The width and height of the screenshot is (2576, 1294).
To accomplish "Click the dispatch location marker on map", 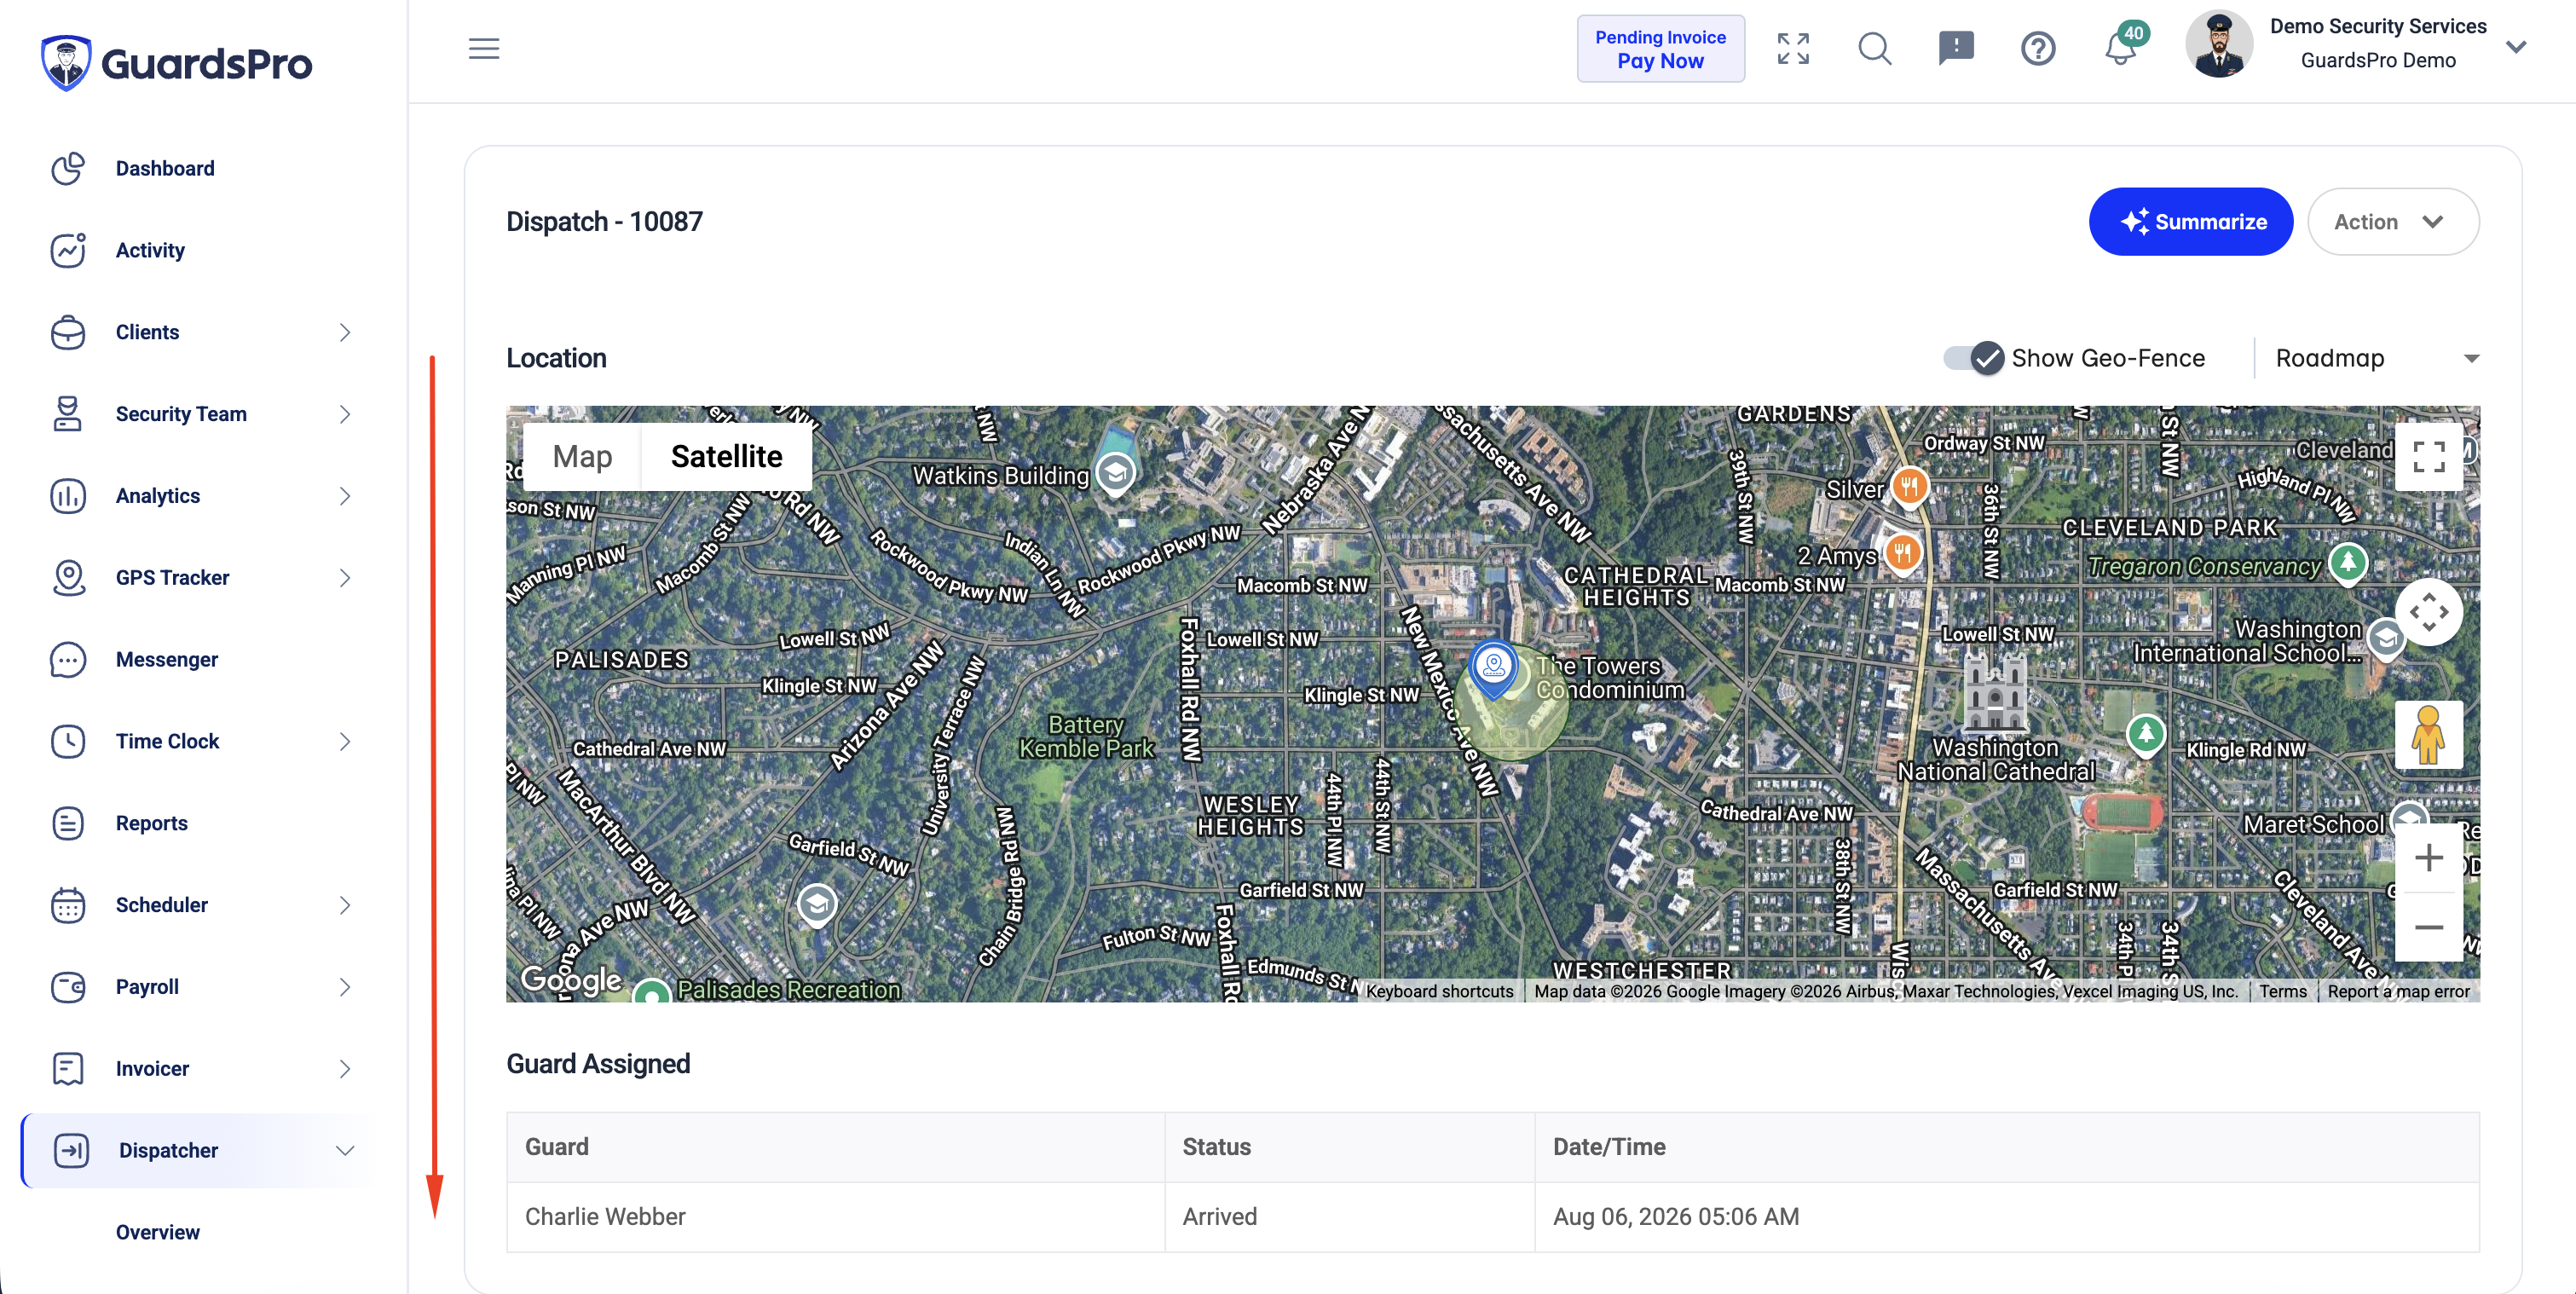I will (x=1494, y=669).
